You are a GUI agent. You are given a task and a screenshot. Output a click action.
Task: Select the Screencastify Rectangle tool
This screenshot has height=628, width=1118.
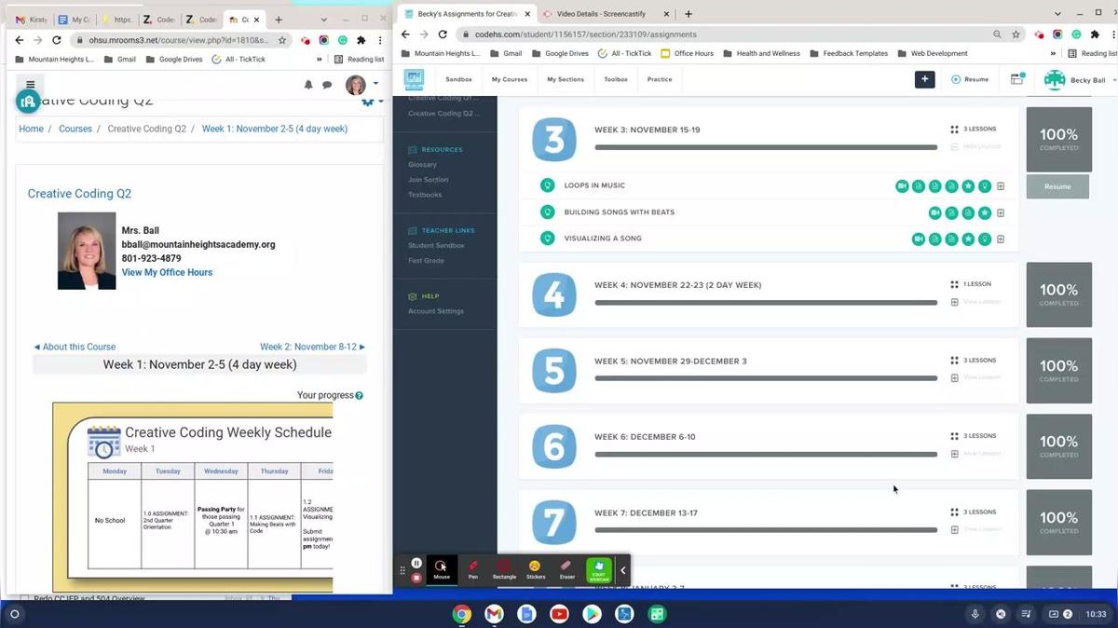[x=504, y=569]
